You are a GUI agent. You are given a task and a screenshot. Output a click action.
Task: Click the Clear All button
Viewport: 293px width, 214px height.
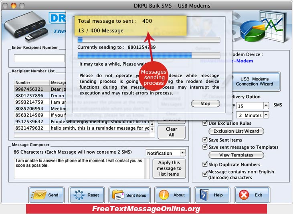(x=172, y=132)
